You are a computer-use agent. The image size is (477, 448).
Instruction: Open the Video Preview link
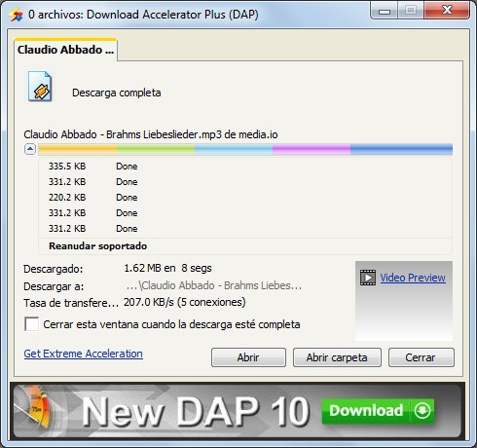click(413, 278)
